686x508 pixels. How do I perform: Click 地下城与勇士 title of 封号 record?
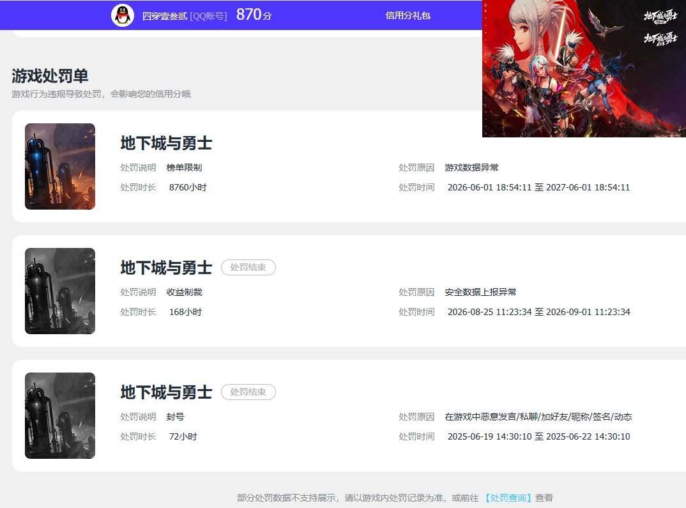point(166,392)
